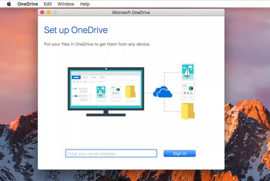The image size is (270, 181).
Task: Focus the email address input field
Action: point(111,154)
